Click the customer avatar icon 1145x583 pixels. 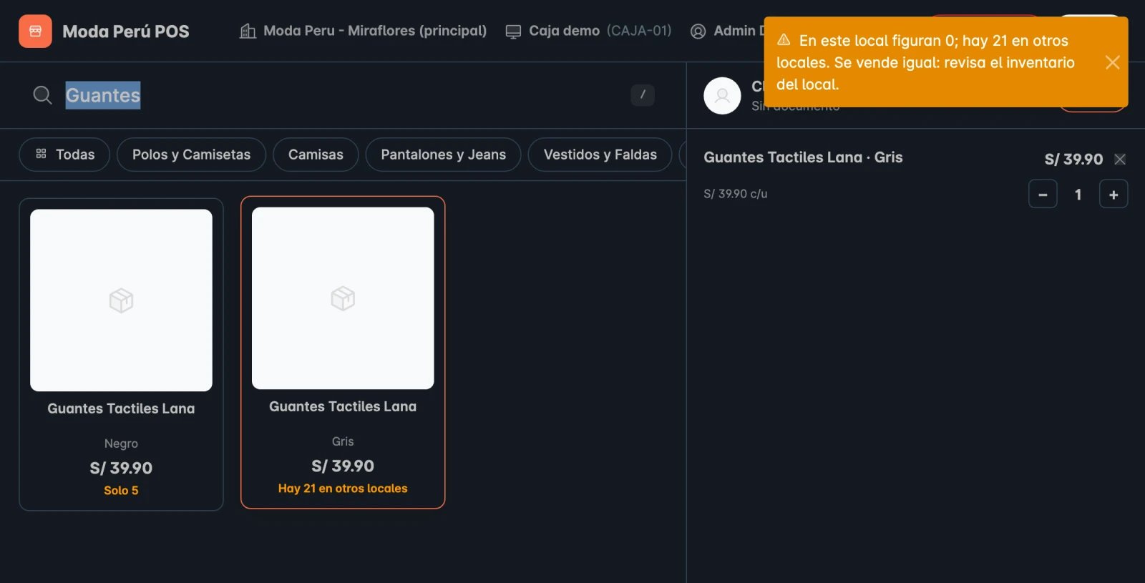click(722, 96)
